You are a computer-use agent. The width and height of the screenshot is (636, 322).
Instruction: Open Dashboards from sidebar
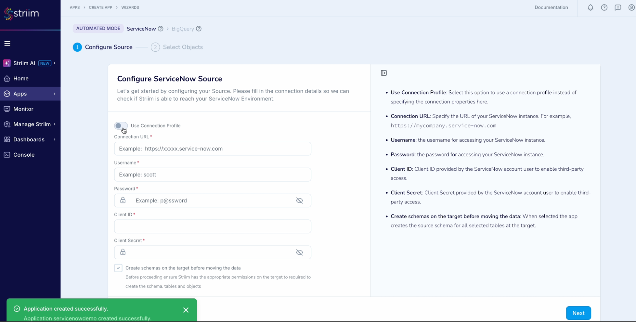[30, 140]
